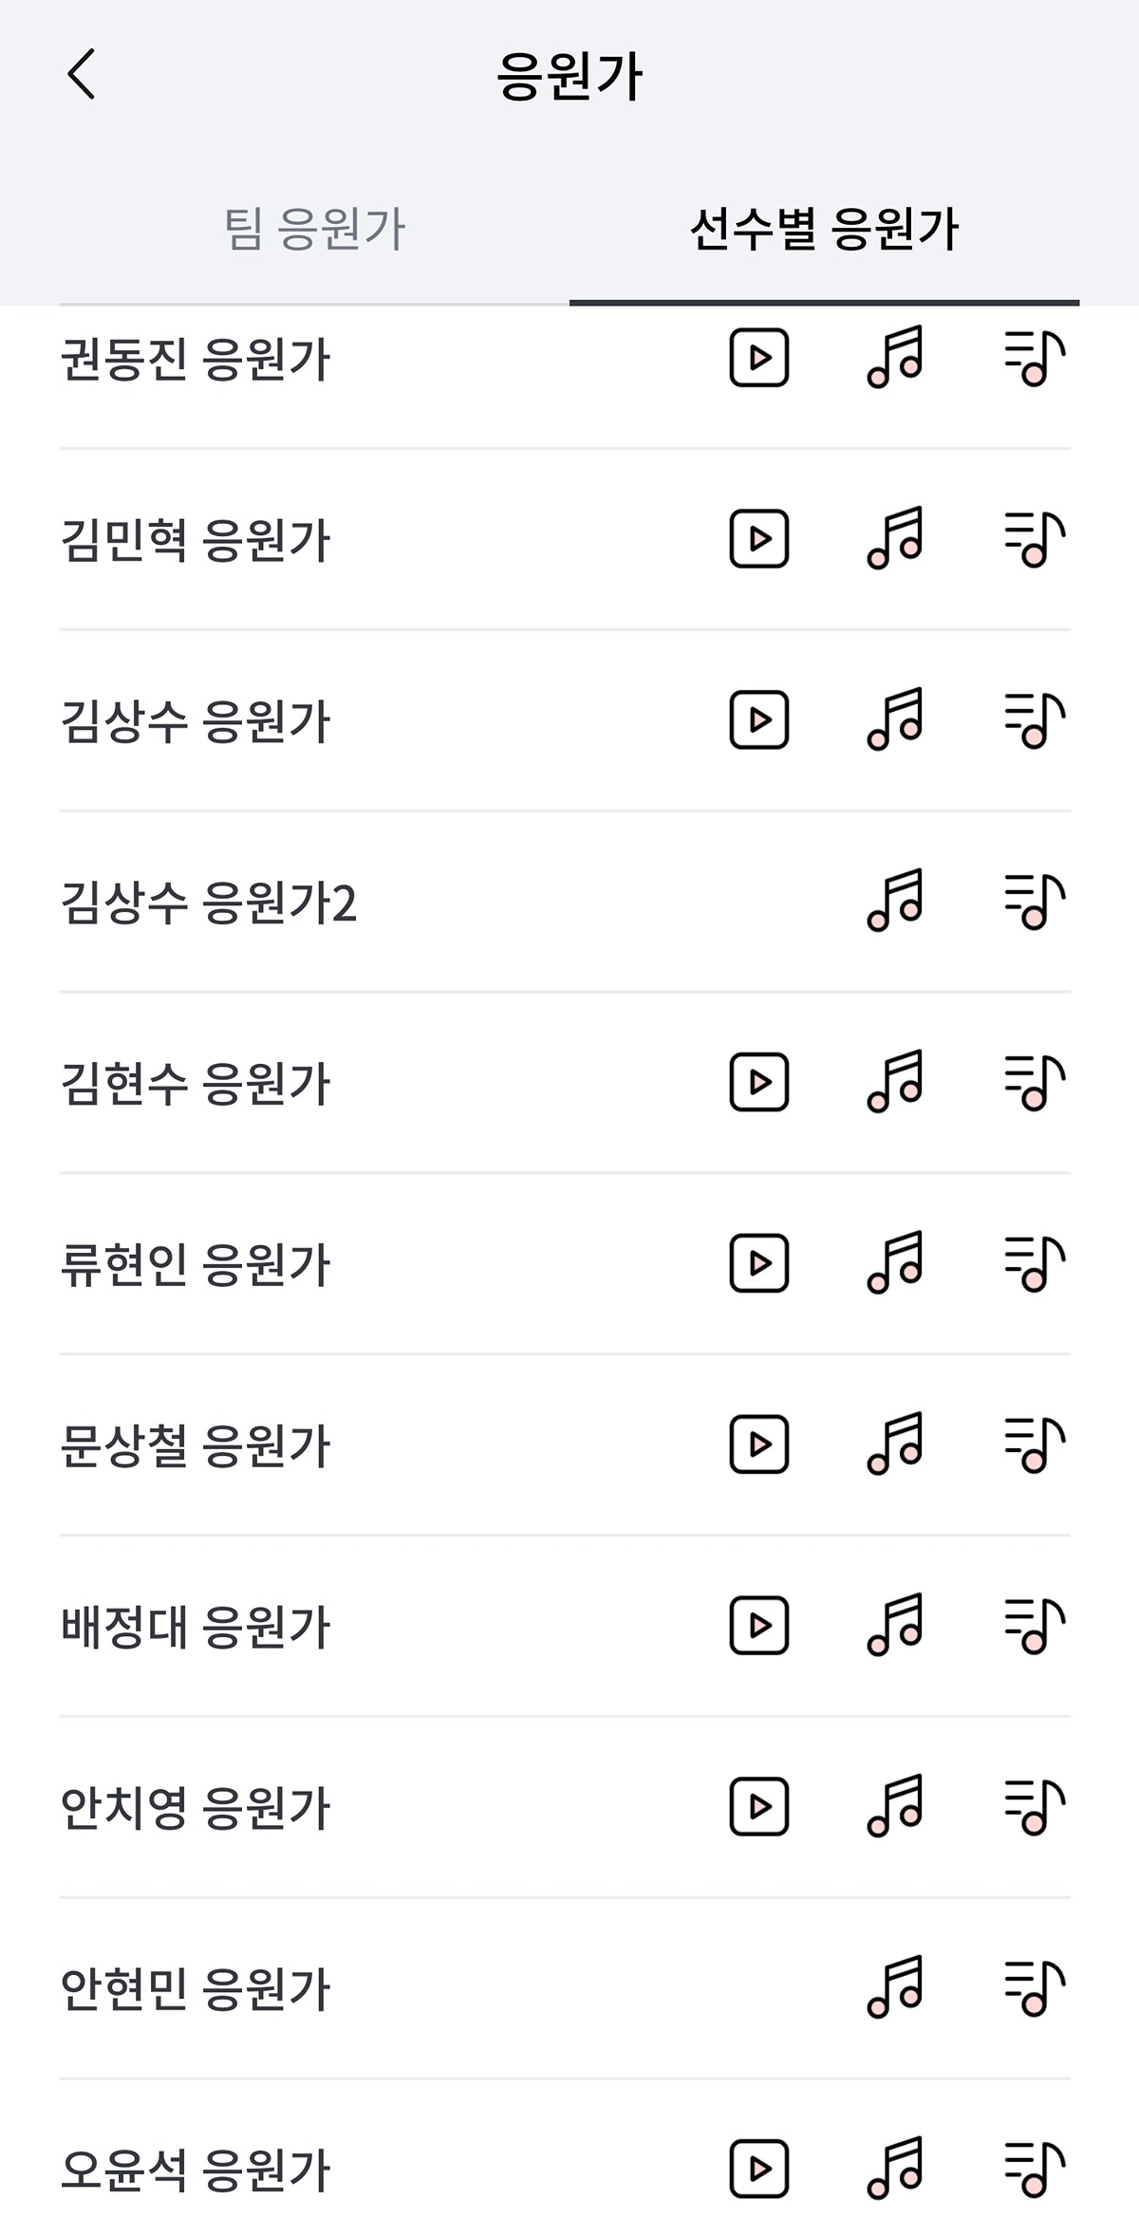The width and height of the screenshot is (1139, 2236).
Task: Open playlist icon for 권동진 응원가
Action: click(x=1034, y=358)
